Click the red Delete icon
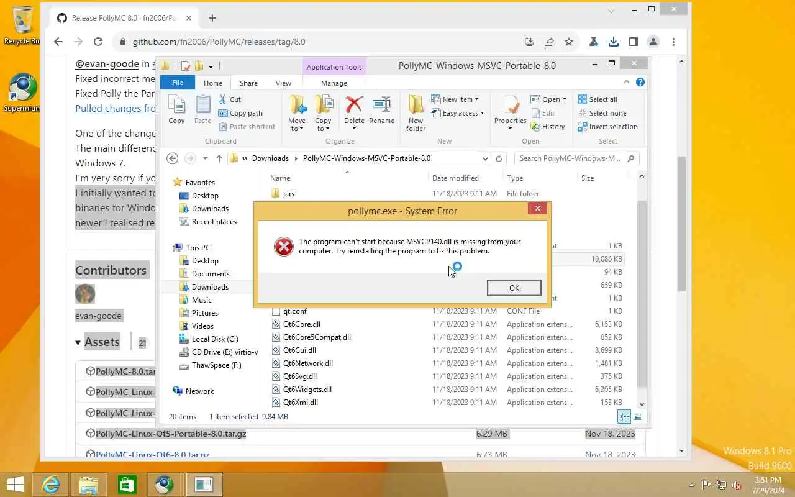 click(x=354, y=104)
